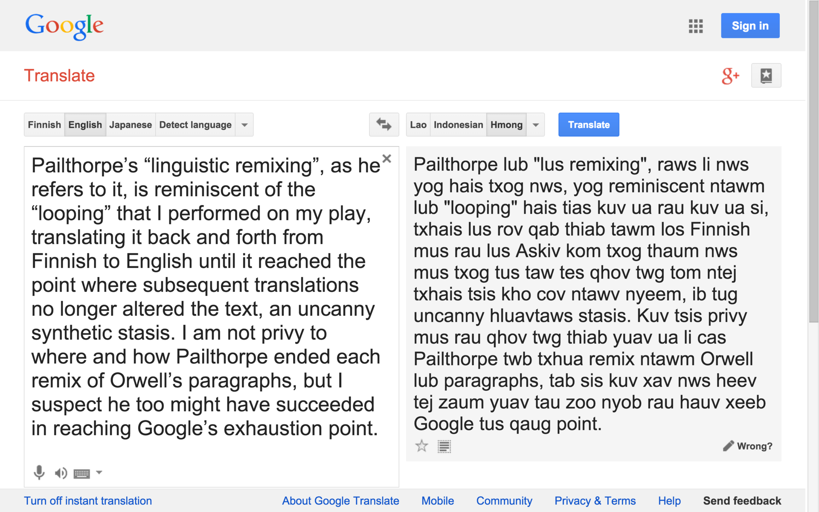
Task: Toggle the on-screen keyboard icon
Action: (x=81, y=473)
